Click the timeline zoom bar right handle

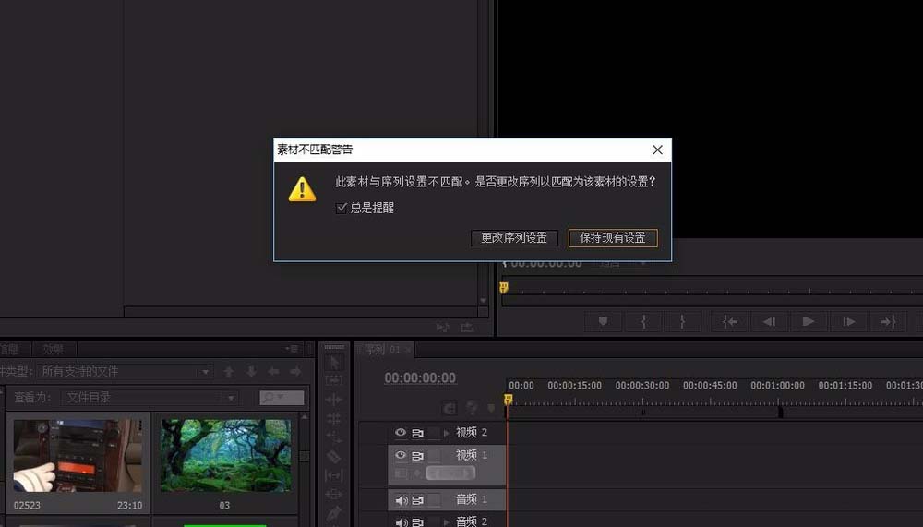781,413
